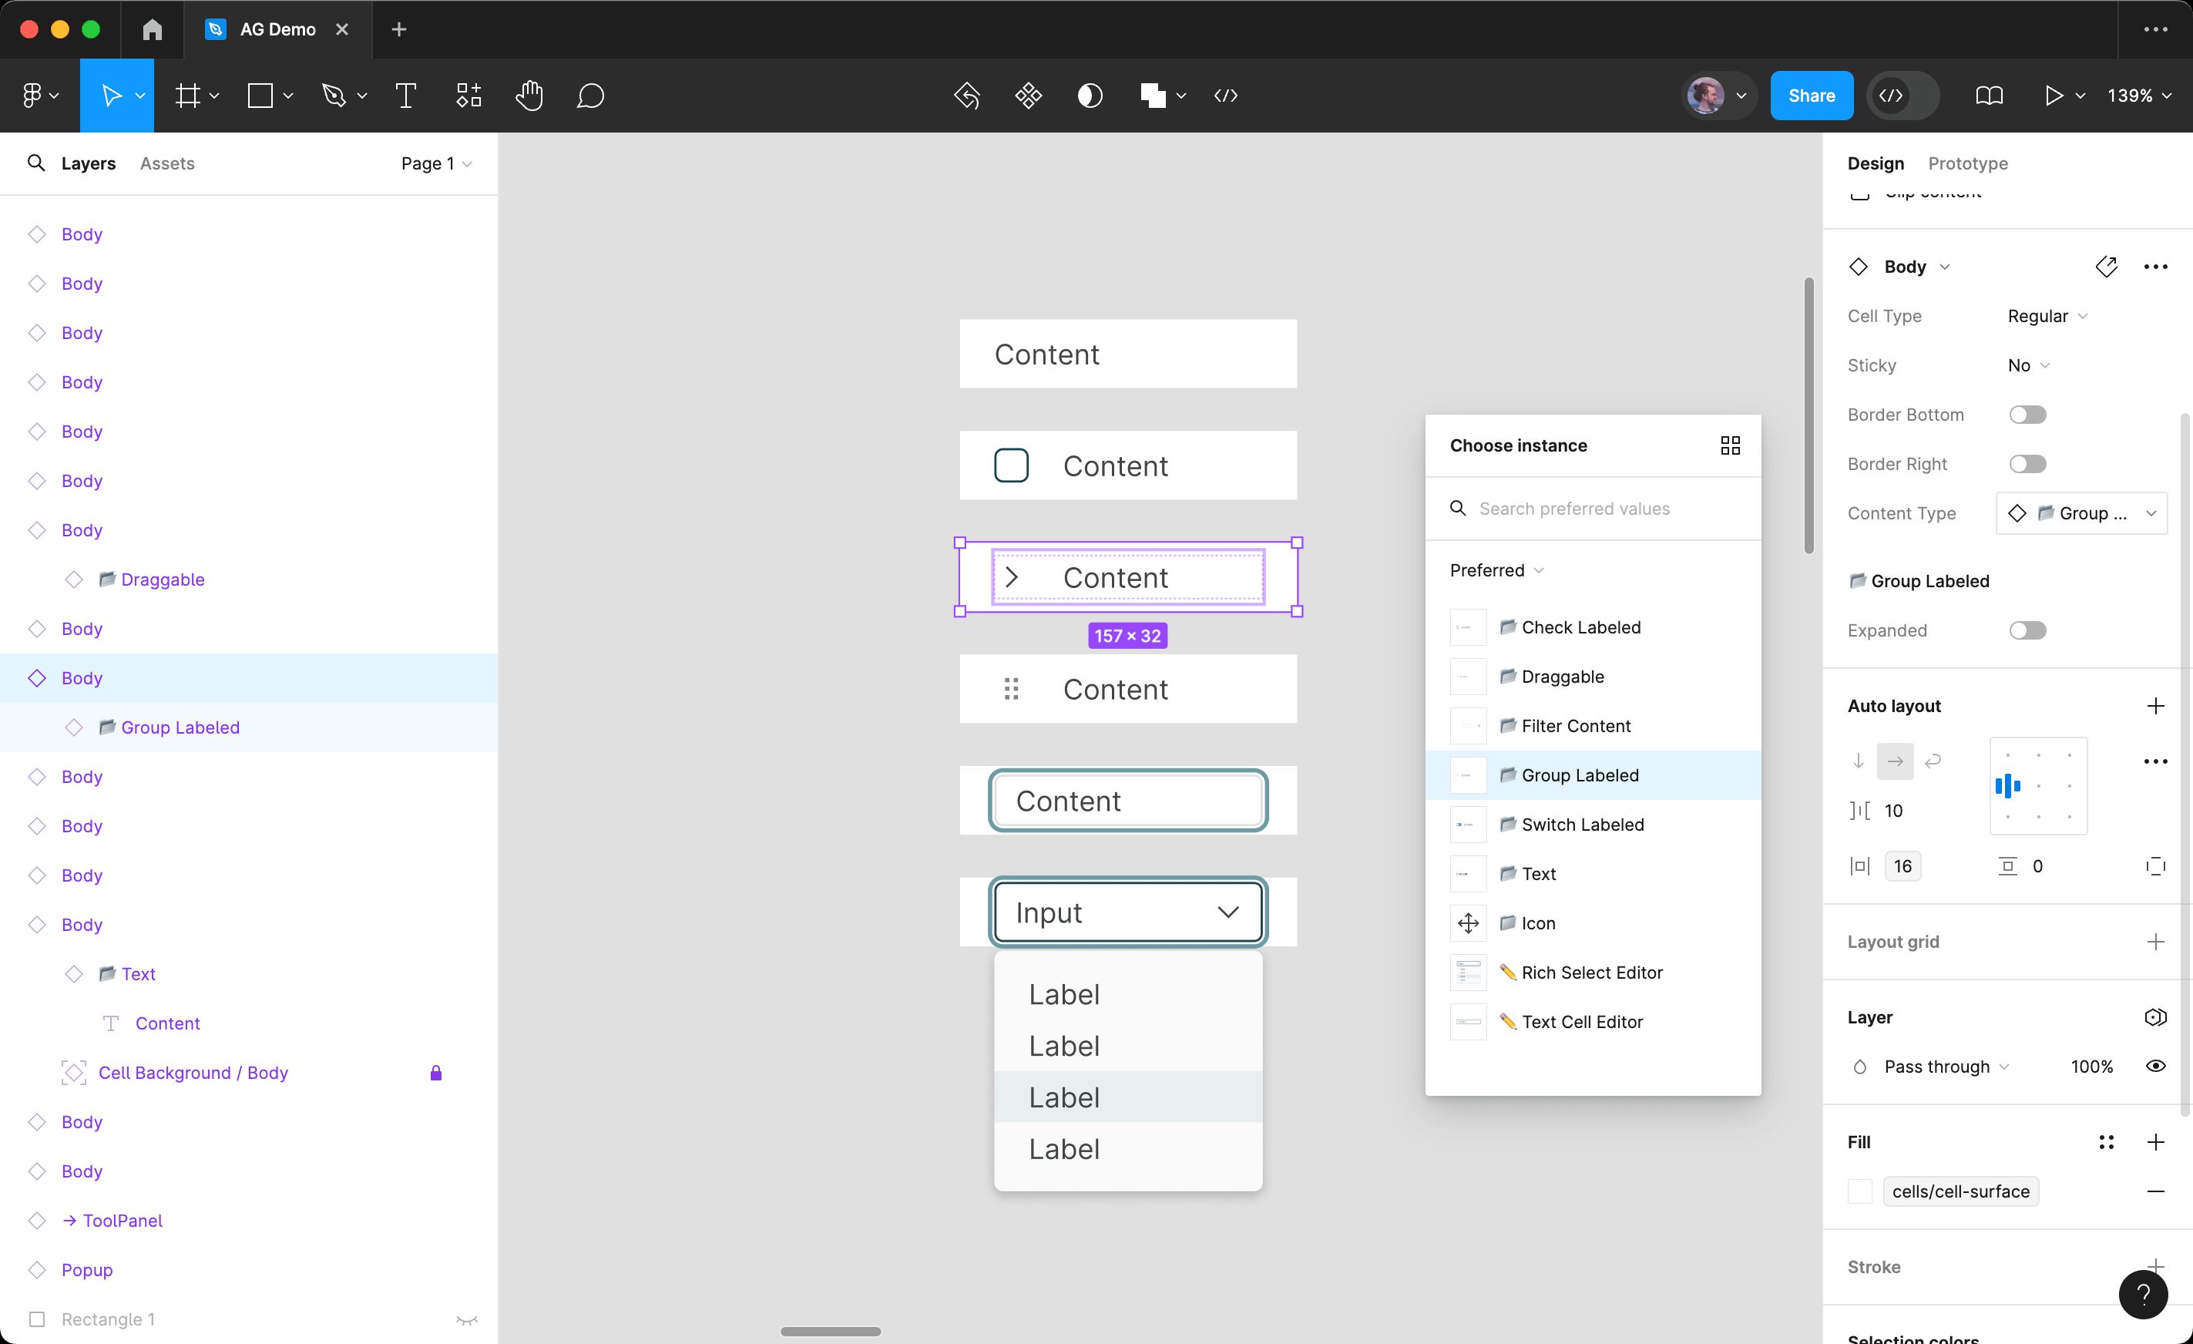Expand the Page 1 dropdown
Image resolution: width=2193 pixels, height=1344 pixels.
(435, 163)
